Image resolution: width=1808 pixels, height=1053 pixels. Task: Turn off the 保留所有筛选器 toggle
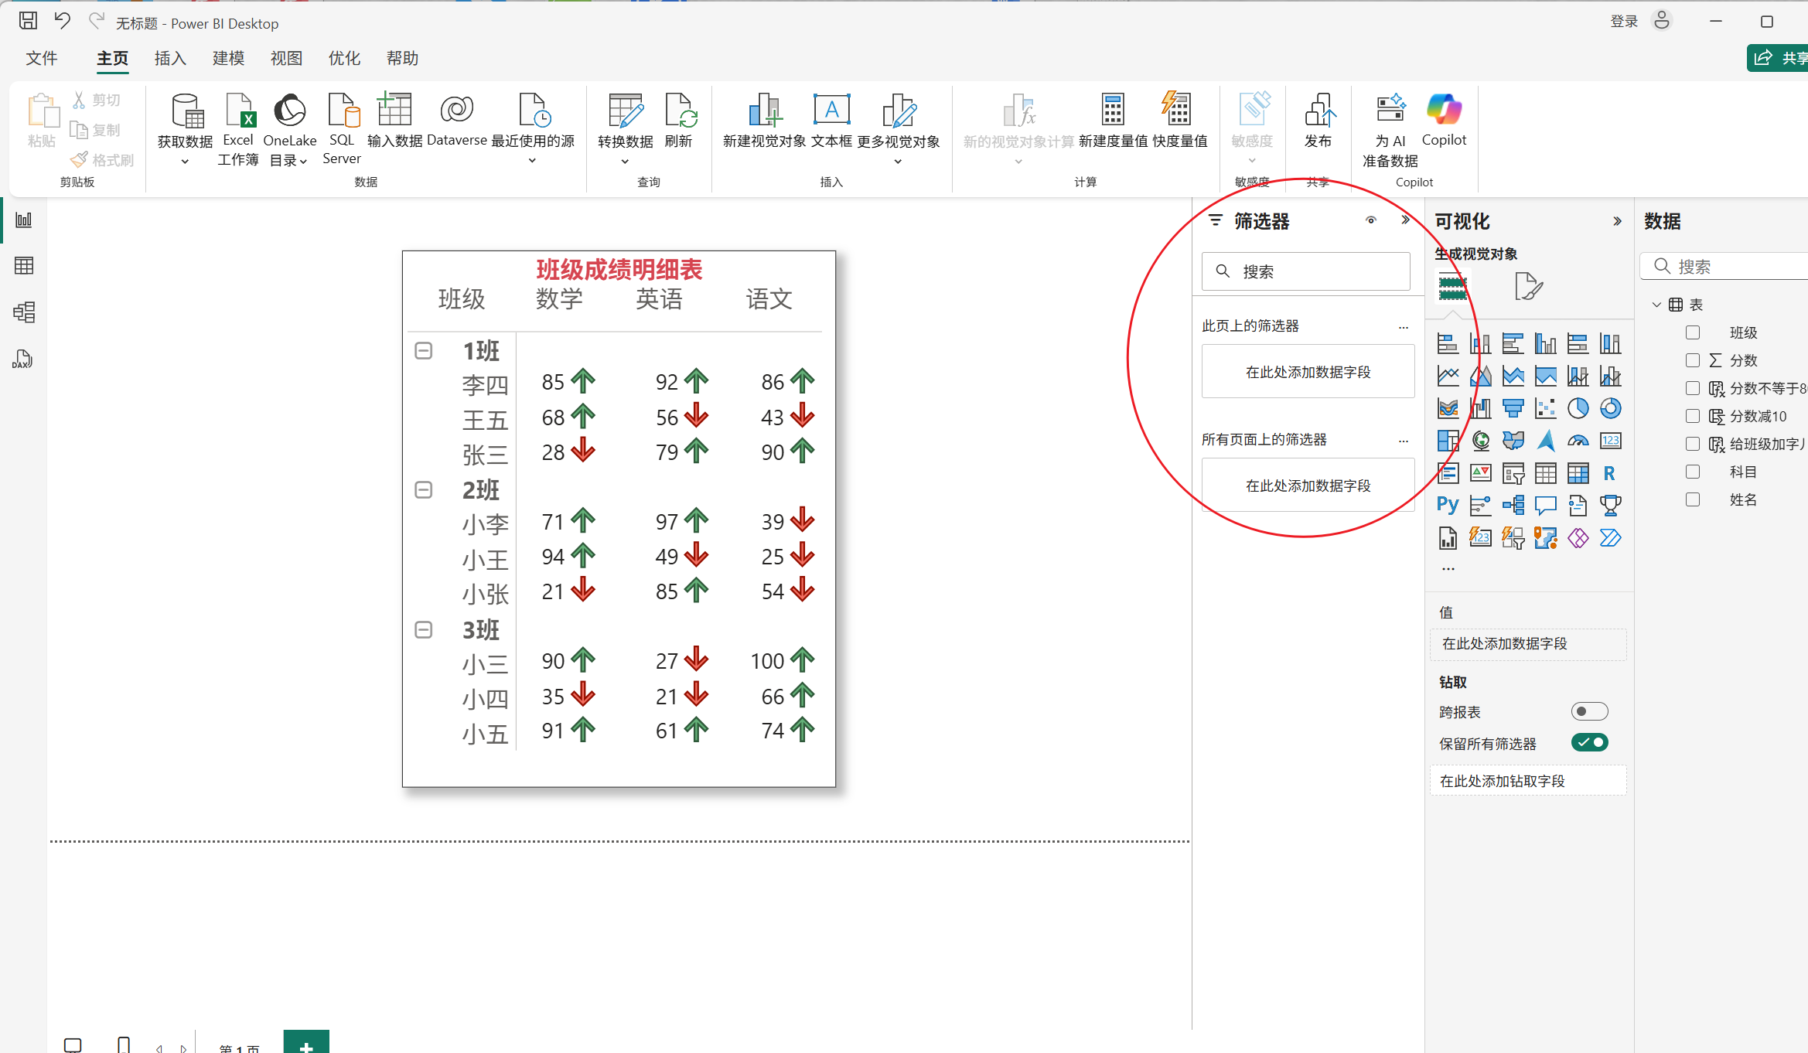tap(1589, 743)
